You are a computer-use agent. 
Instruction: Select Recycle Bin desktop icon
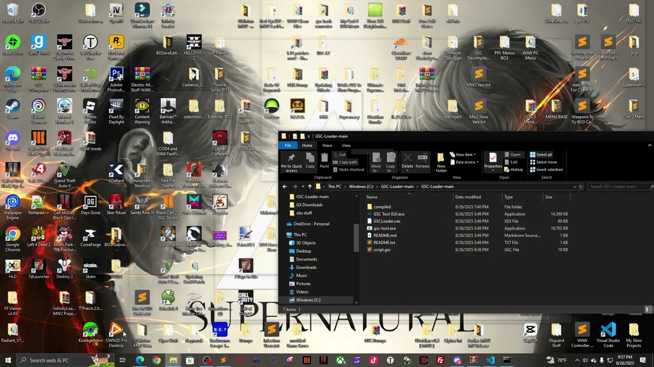(13, 14)
